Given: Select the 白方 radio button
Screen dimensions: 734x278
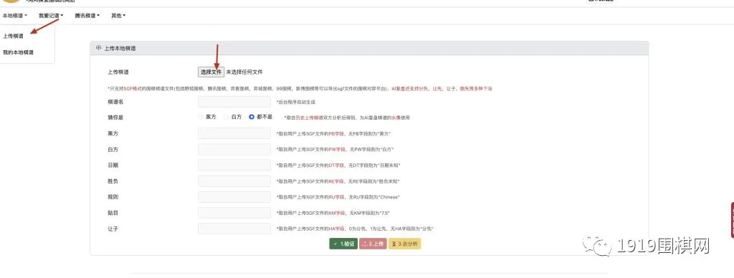Looking at the screenshot, I should coord(227,117).
